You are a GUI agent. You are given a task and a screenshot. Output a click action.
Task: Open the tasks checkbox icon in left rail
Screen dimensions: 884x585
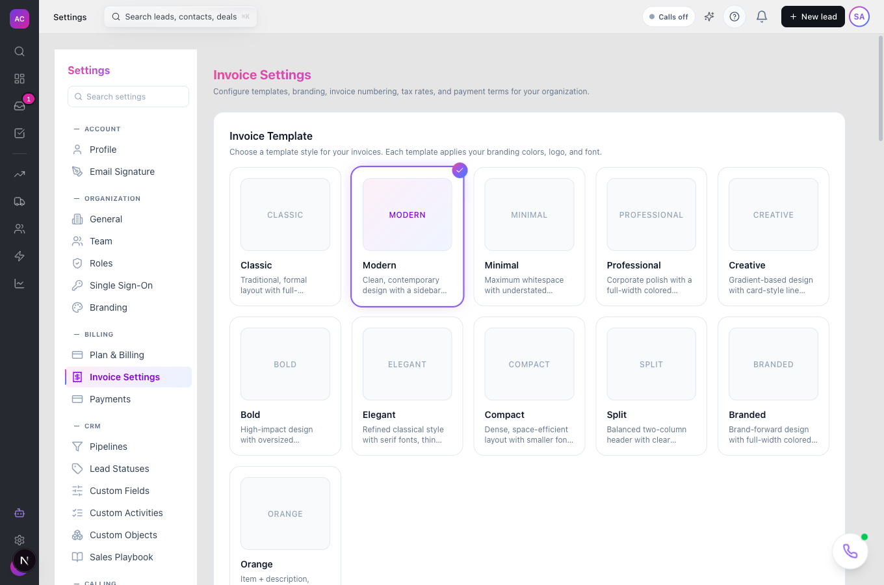pyautogui.click(x=19, y=133)
